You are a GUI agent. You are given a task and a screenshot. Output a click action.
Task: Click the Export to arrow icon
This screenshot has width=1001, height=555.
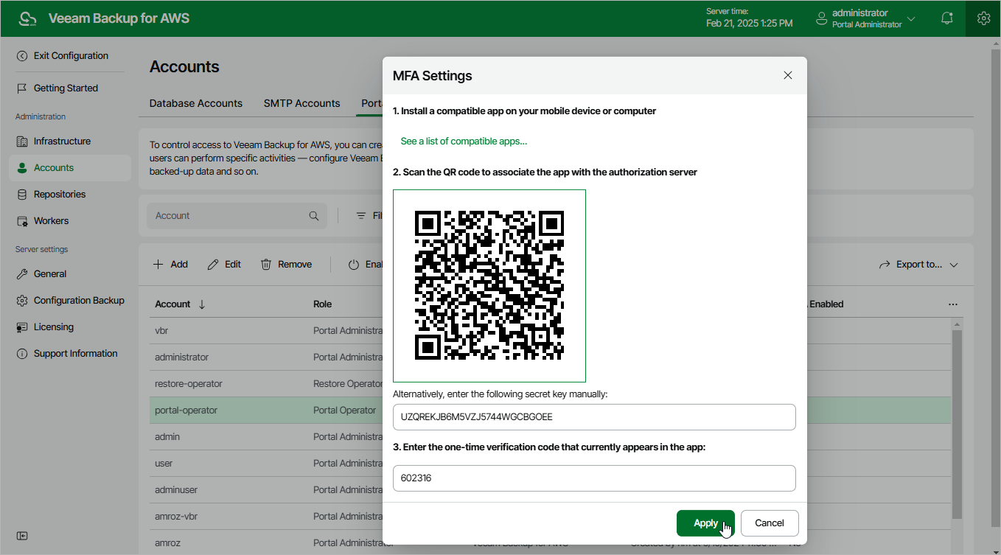(x=885, y=265)
